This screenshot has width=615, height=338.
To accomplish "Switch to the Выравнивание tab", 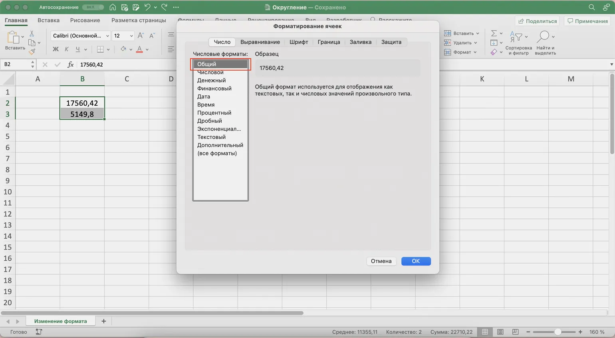I will click(260, 42).
